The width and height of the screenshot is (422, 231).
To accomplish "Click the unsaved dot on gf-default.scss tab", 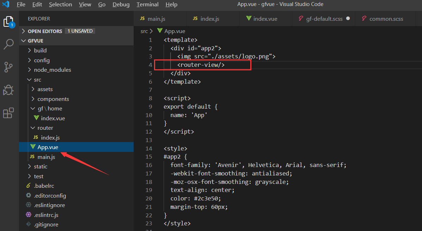I will (x=348, y=19).
